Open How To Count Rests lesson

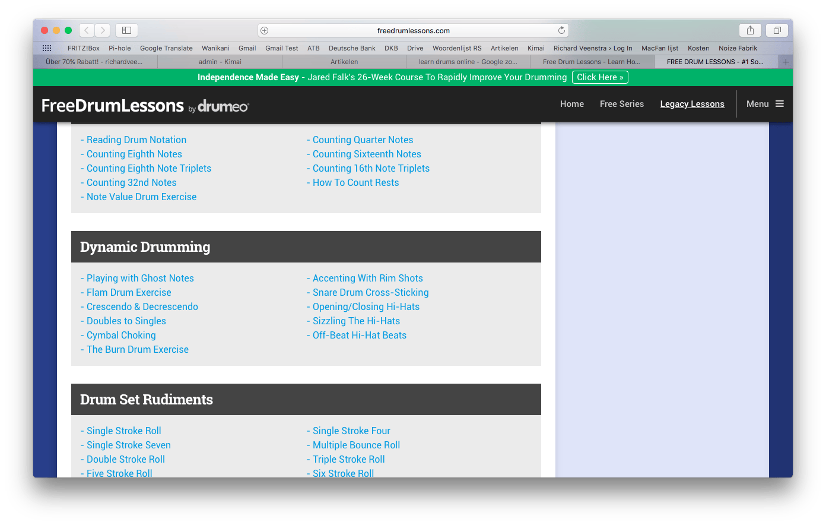(x=355, y=182)
